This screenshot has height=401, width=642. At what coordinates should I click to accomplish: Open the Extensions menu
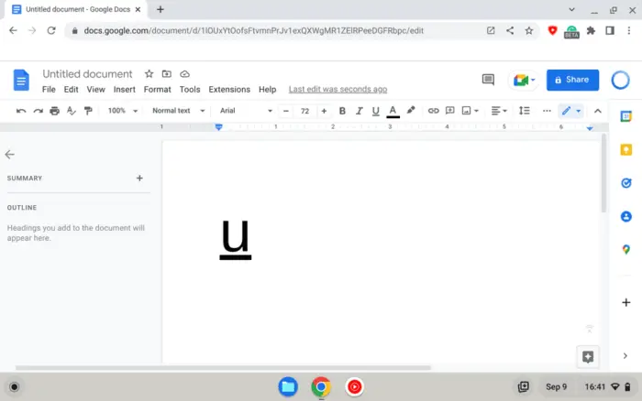click(x=229, y=90)
